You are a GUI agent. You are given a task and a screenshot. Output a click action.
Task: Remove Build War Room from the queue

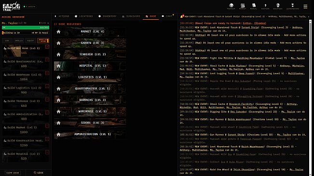47,47
